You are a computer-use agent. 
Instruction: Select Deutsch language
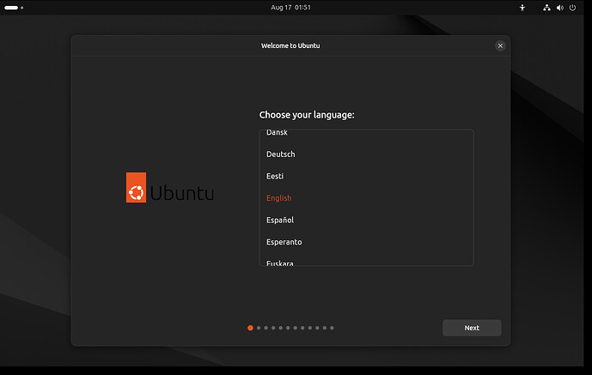point(366,154)
